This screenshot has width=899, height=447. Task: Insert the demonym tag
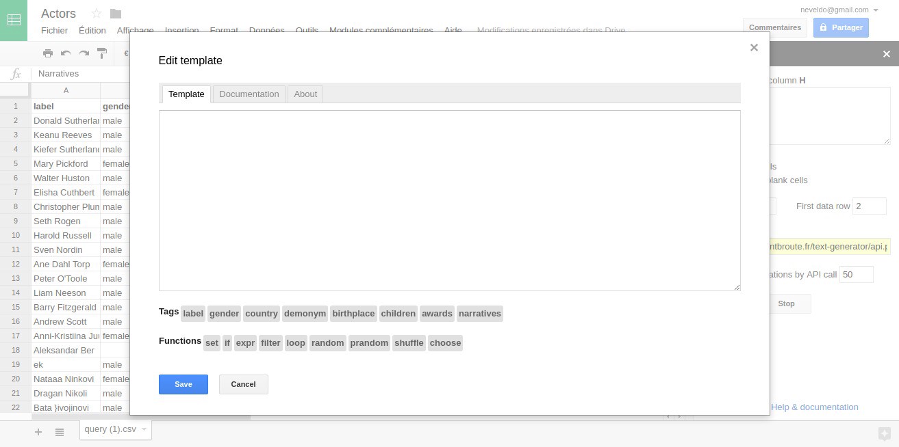pos(305,314)
